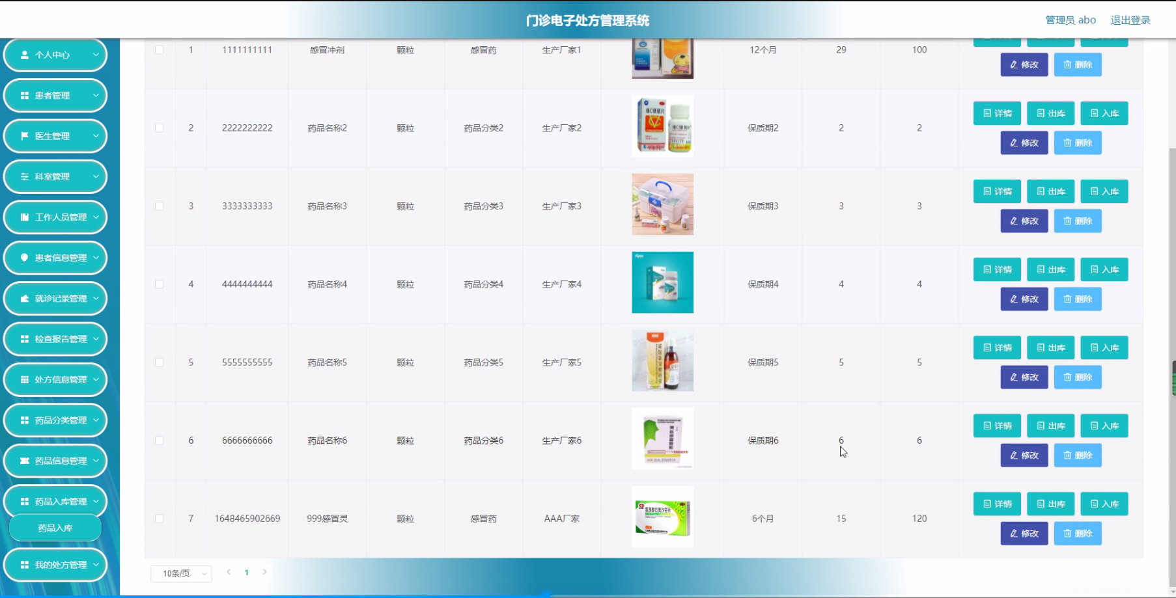Open the 药品名称5 syrup bottle image
1176x598 pixels.
[x=662, y=360]
